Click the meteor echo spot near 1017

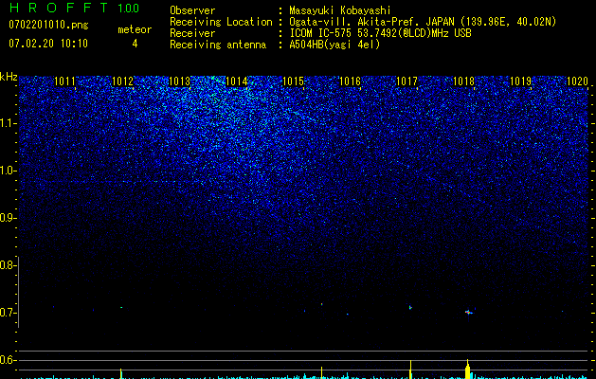[x=410, y=307]
